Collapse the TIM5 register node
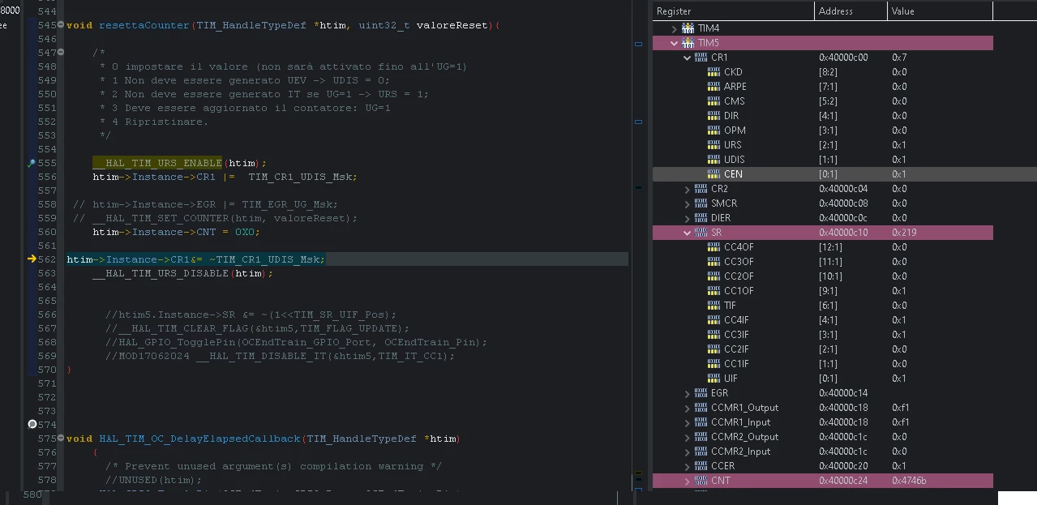 [x=675, y=43]
